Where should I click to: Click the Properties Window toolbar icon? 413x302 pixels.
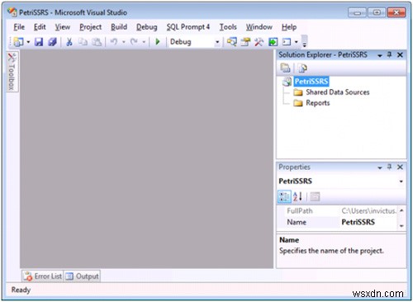[245, 42]
